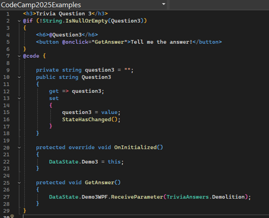Image resolution: width=269 pixels, height=218 pixels.
Task: Click the ReceiveParameter method call
Action: click(x=137, y=197)
